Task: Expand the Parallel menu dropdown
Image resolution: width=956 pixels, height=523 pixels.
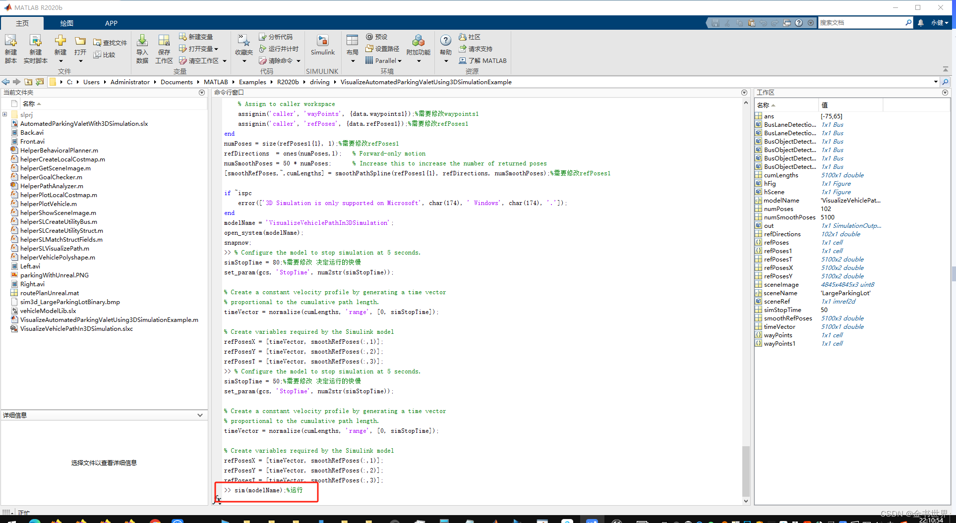Action: (383, 60)
